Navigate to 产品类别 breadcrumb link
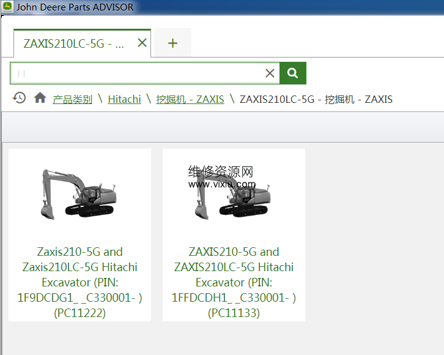The width and height of the screenshot is (444, 355). (x=72, y=99)
